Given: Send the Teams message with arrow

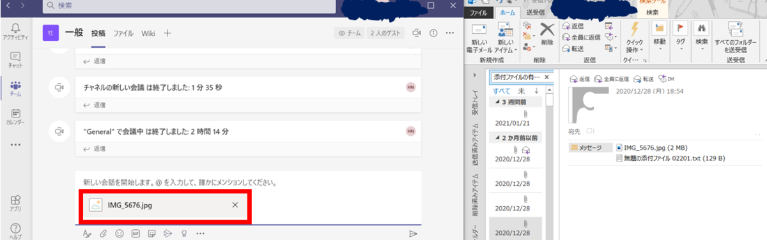Looking at the screenshot, I should 413,234.
